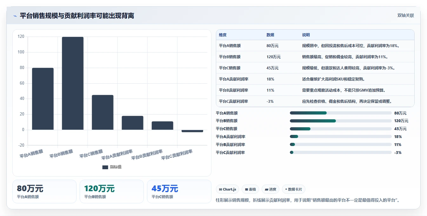
Task: Click the 18% table cell
Action: (270, 79)
